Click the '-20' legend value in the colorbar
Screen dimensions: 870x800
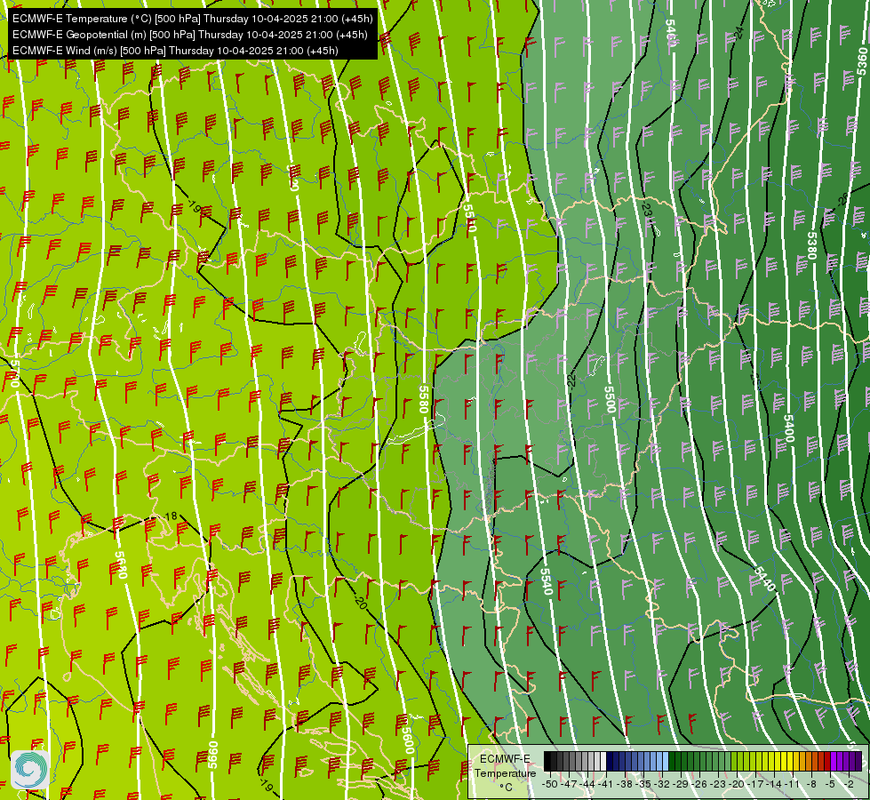737,784
